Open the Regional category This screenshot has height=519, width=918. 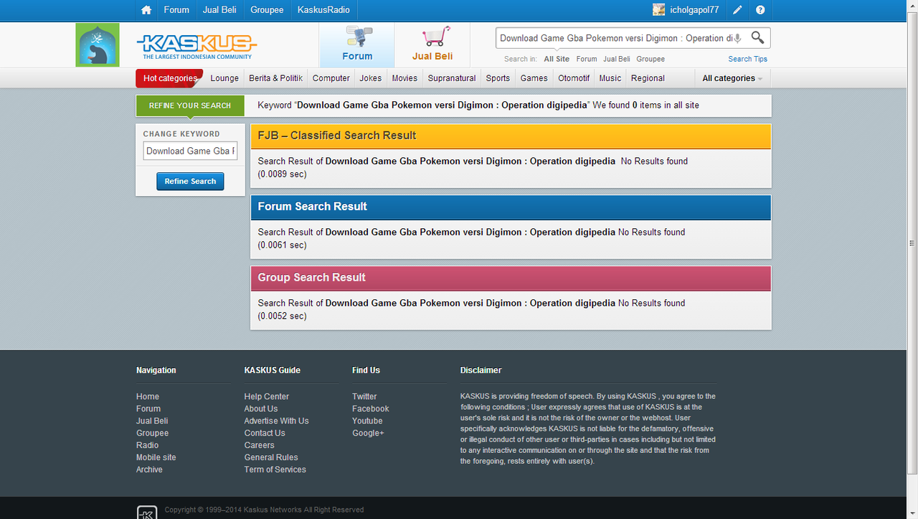coord(648,78)
